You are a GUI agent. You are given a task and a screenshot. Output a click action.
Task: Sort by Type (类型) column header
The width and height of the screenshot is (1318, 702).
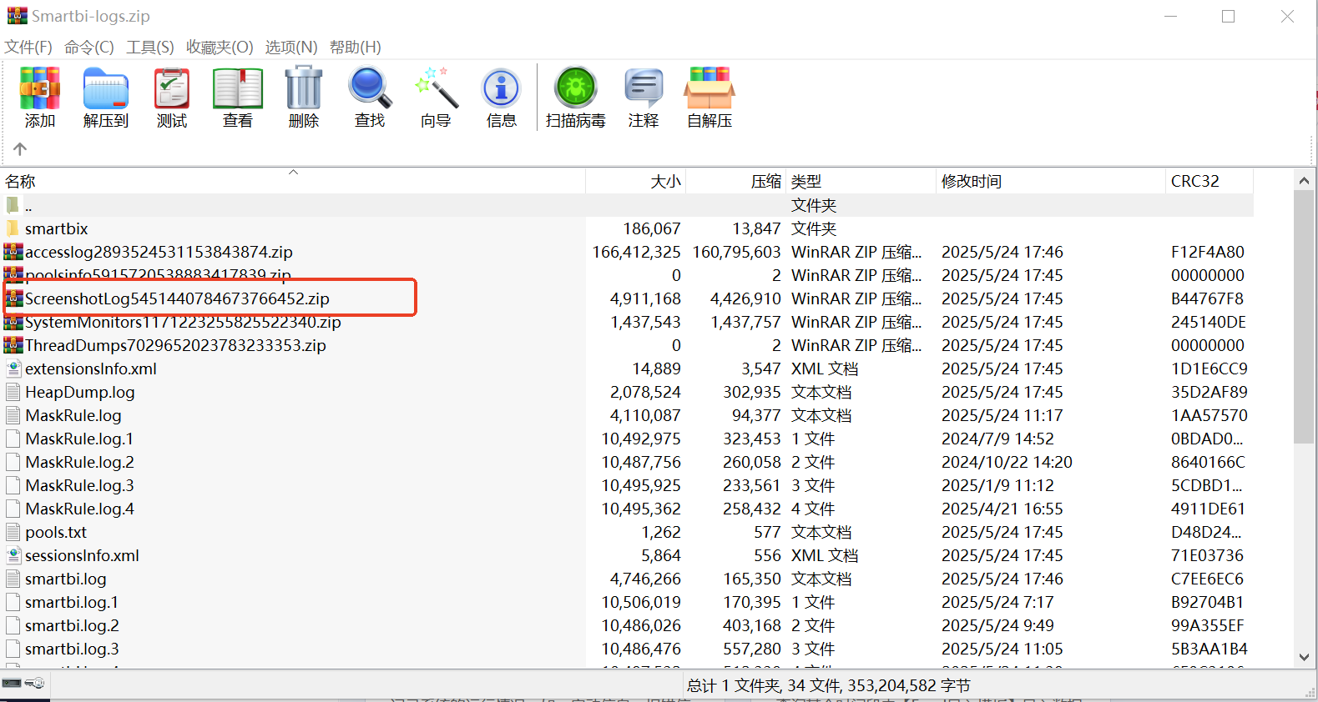[861, 181]
